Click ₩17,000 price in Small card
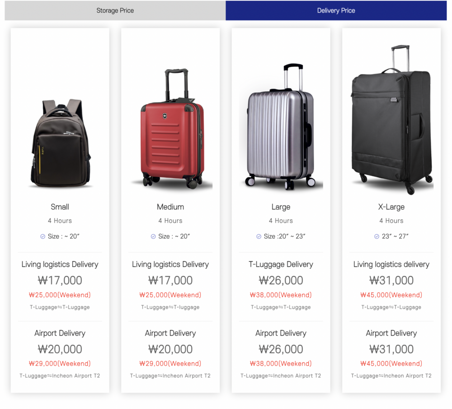Viewport: 452px width, 409px height. tap(60, 280)
